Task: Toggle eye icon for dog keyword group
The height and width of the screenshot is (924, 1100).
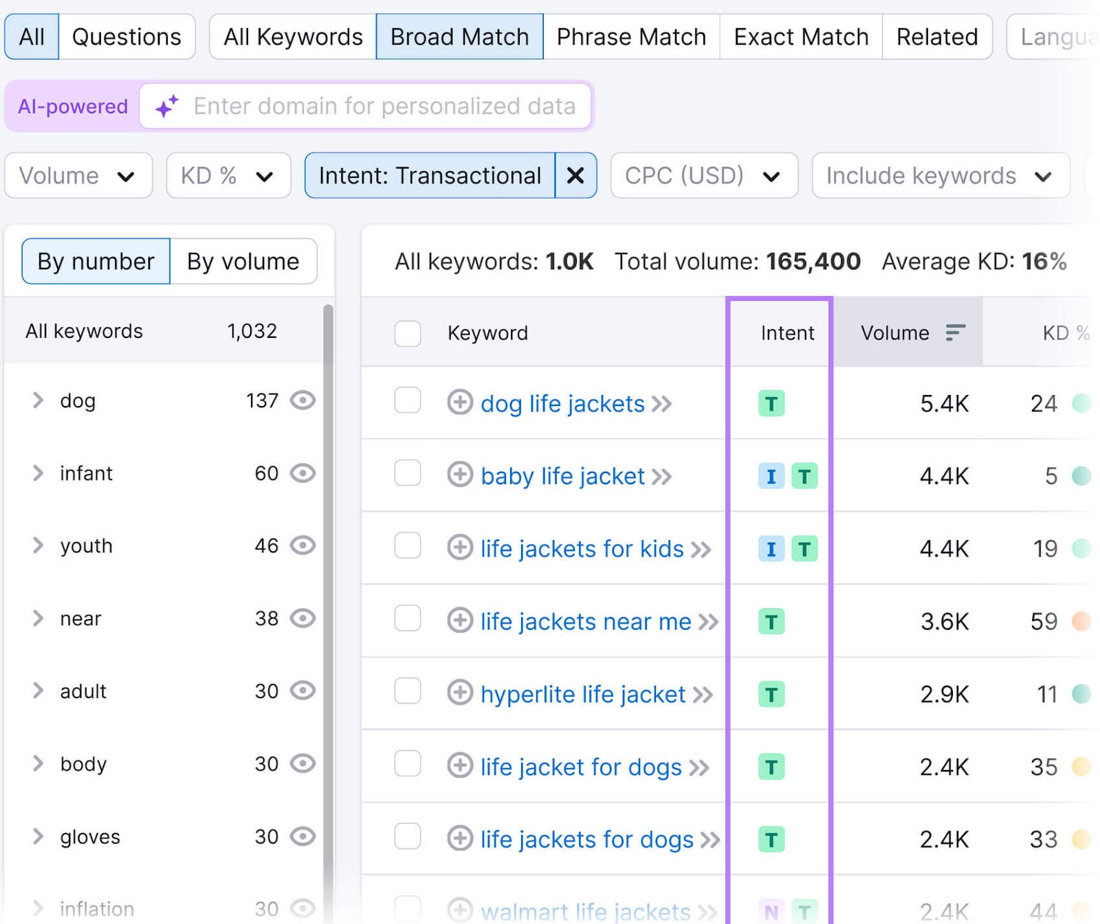Action: coord(302,400)
